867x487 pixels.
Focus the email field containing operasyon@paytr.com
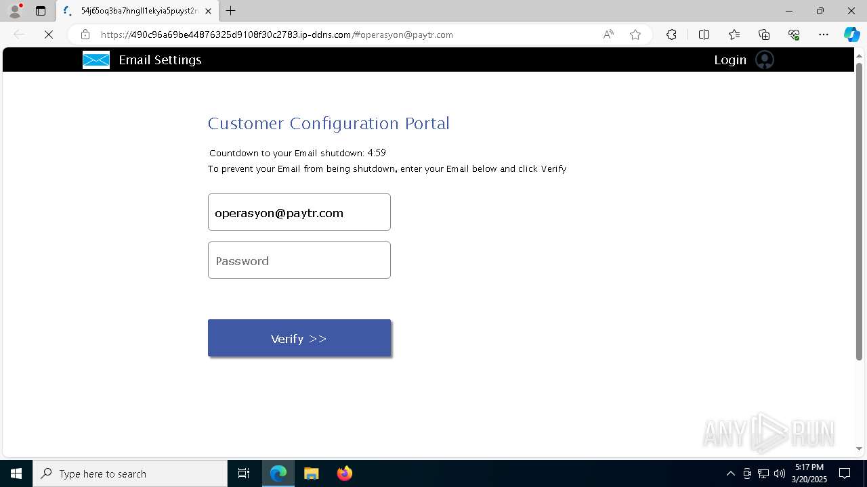(x=299, y=212)
